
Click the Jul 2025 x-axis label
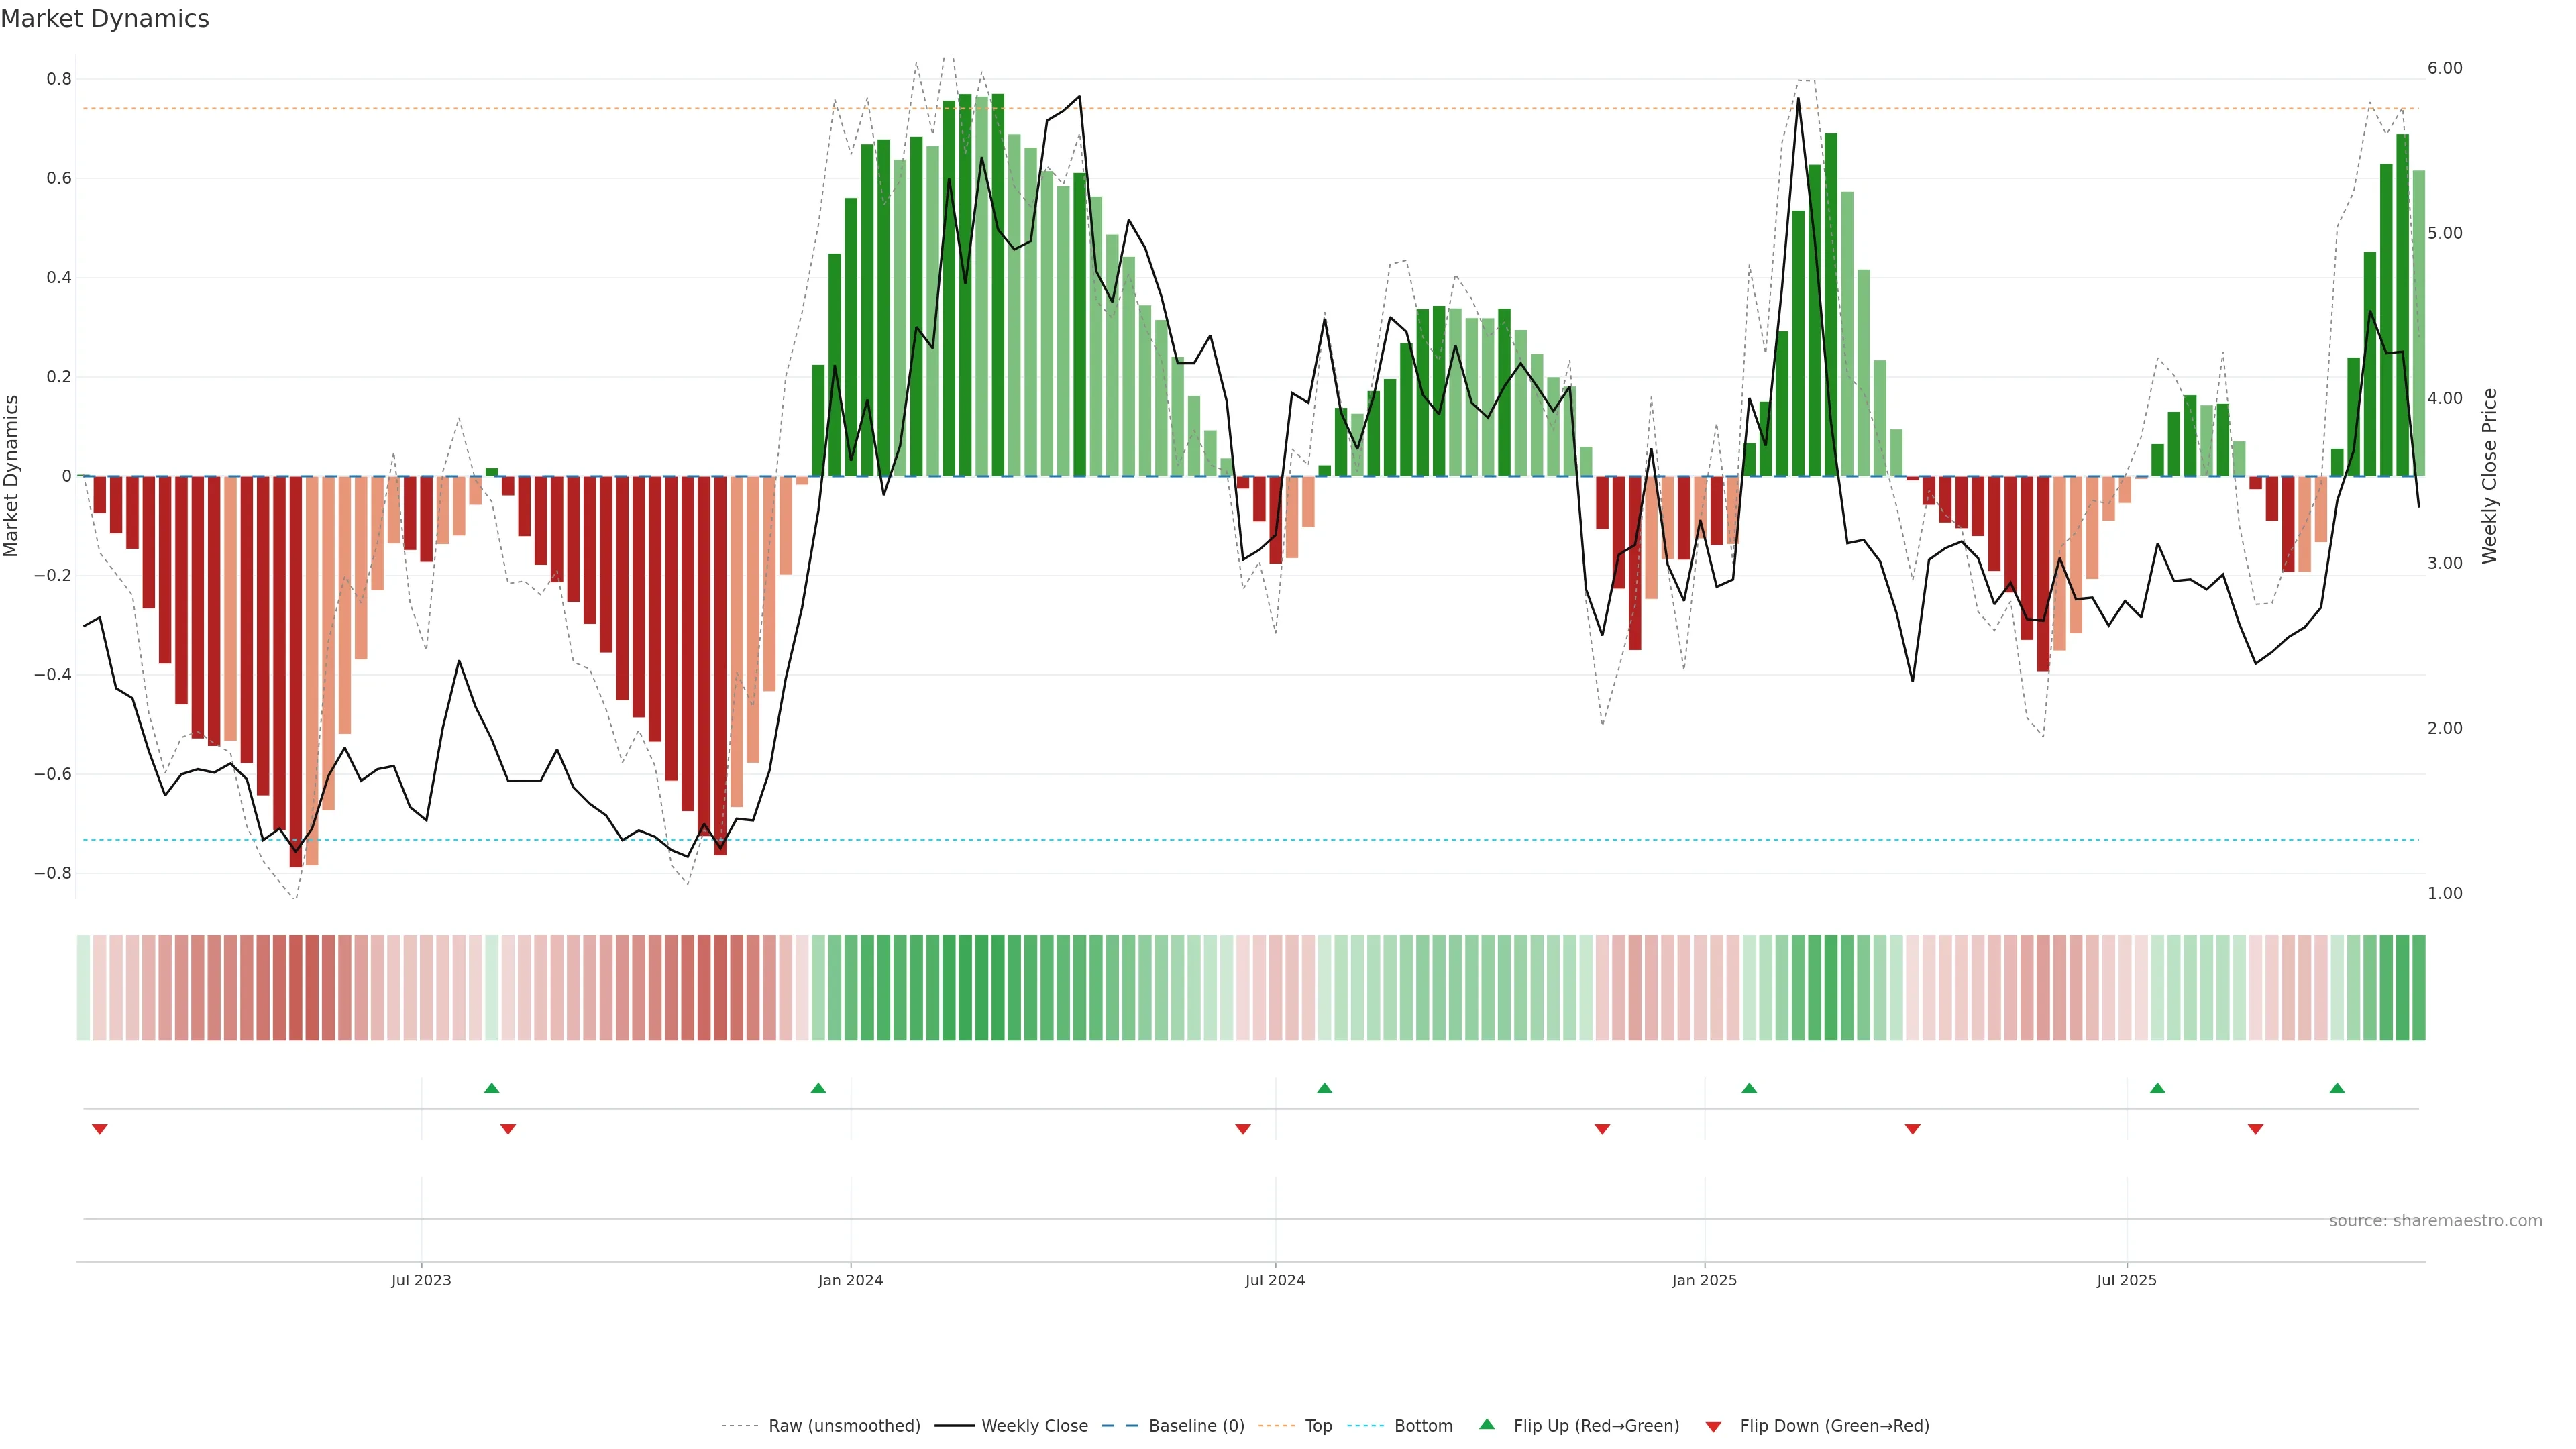coord(2126,1280)
